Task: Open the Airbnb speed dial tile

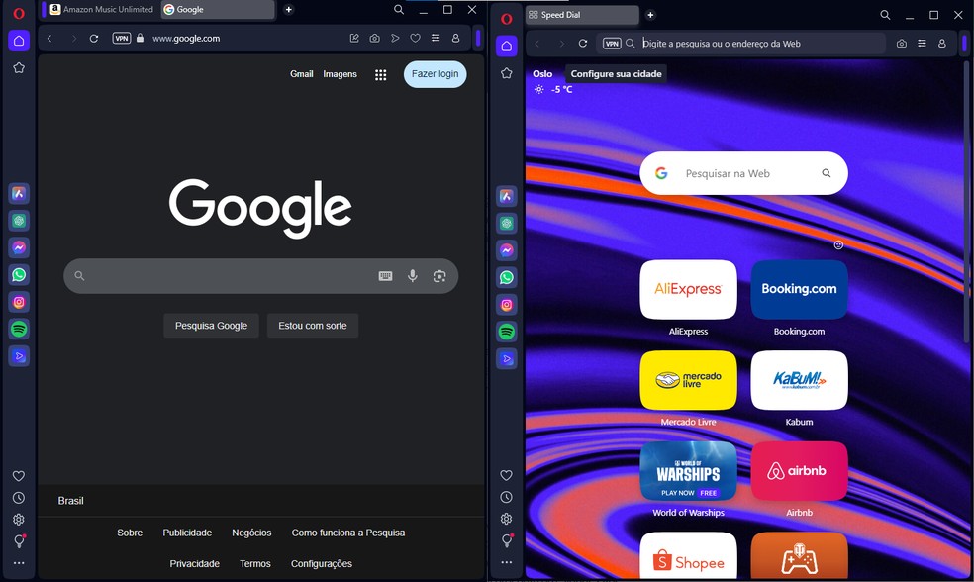Action: point(799,471)
